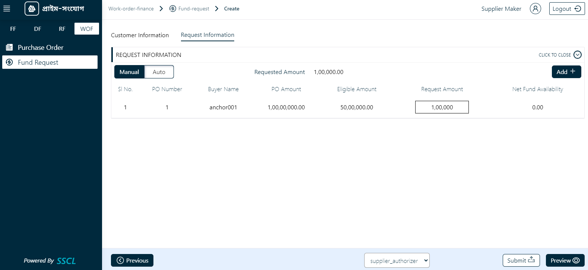
Task: Click the Purchase Order list icon
Action: point(9,47)
